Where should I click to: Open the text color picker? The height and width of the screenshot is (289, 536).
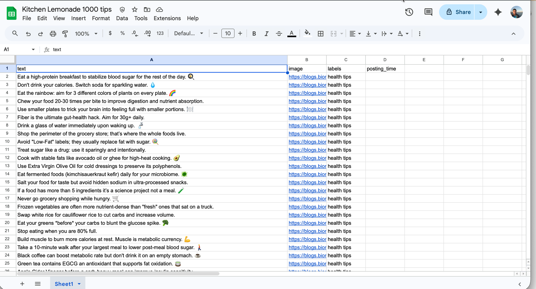coord(292,33)
